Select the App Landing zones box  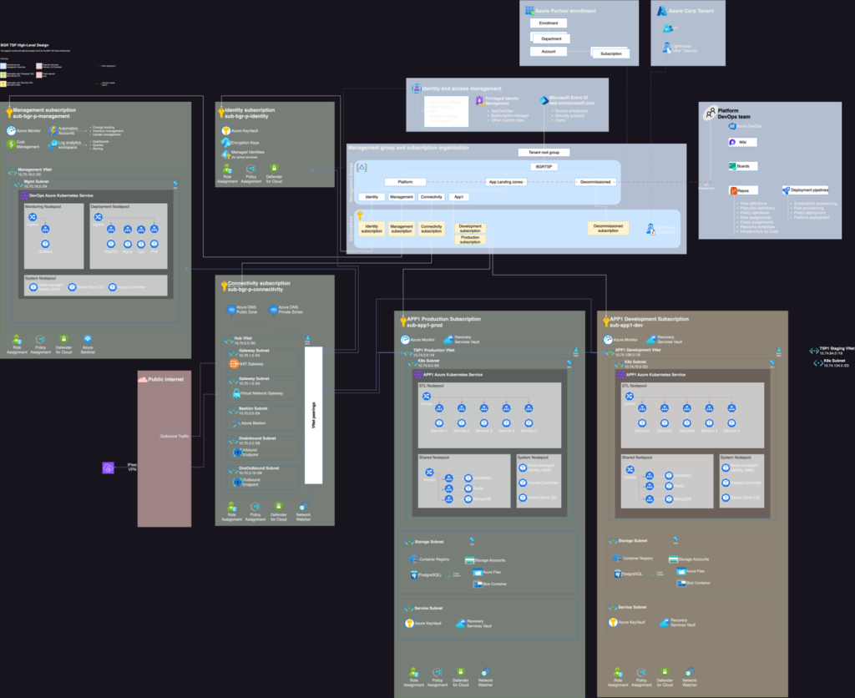504,181
